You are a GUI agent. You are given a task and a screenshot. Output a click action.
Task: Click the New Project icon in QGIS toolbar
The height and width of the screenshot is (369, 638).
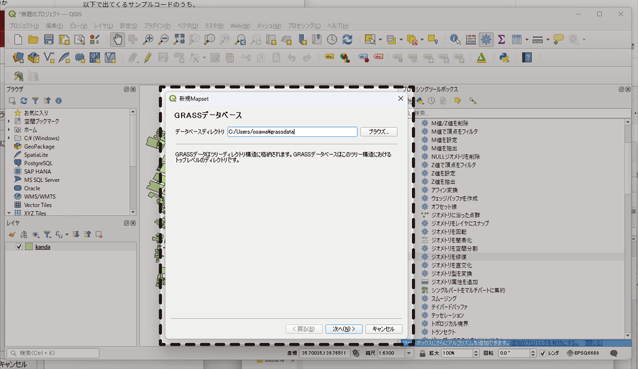[18, 40]
